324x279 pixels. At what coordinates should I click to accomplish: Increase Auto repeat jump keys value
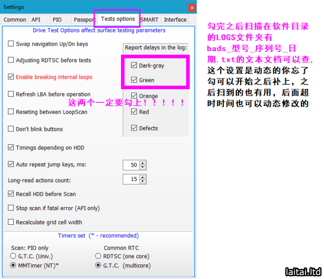point(143,163)
